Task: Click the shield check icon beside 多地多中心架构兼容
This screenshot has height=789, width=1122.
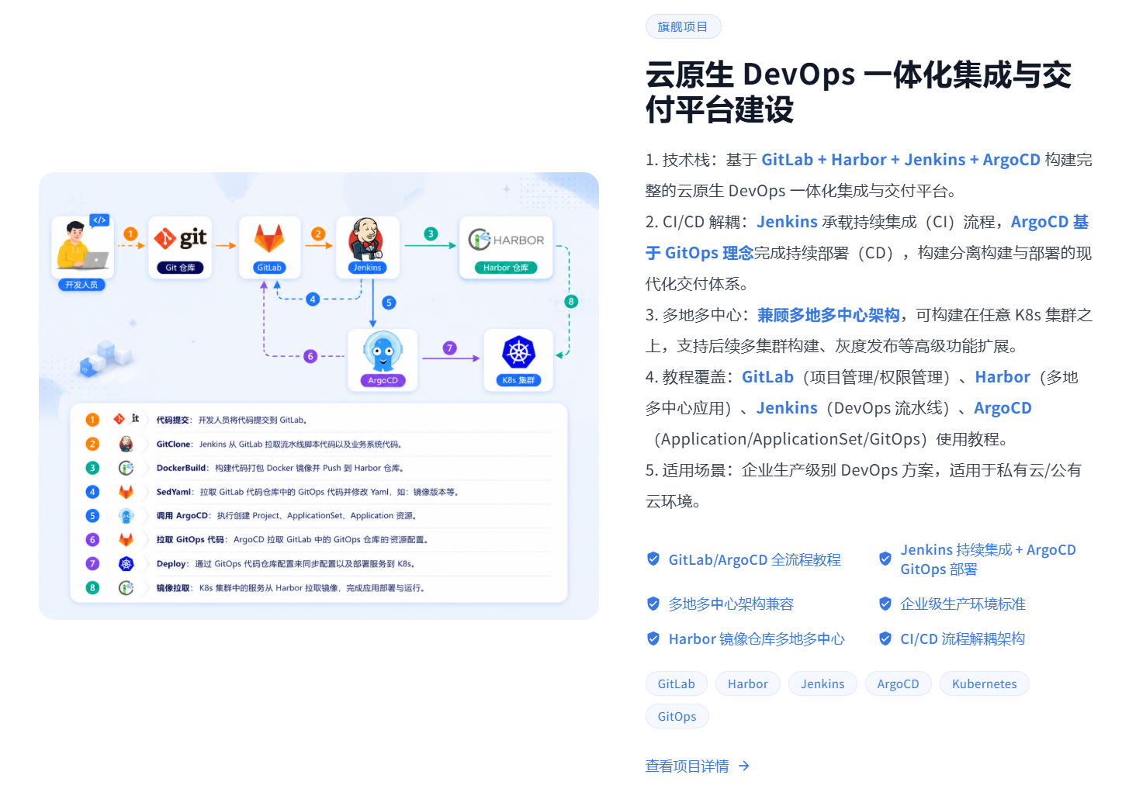Action: [x=653, y=604]
